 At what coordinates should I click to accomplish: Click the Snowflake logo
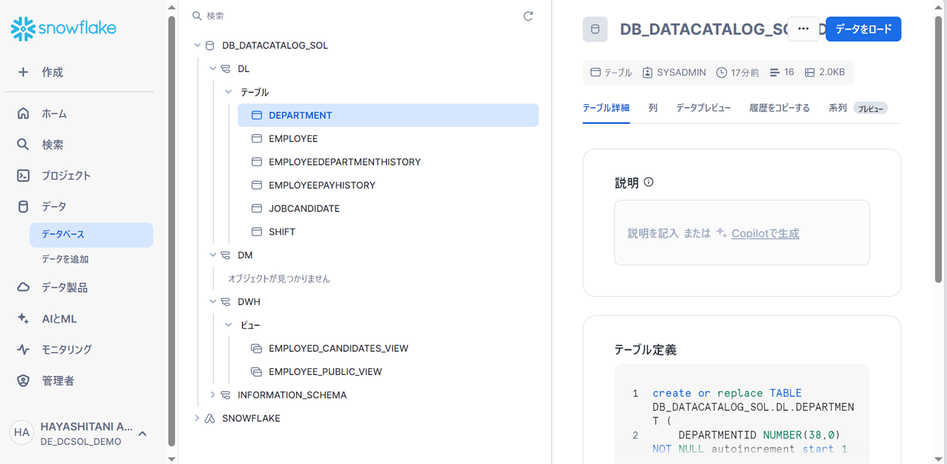64,29
